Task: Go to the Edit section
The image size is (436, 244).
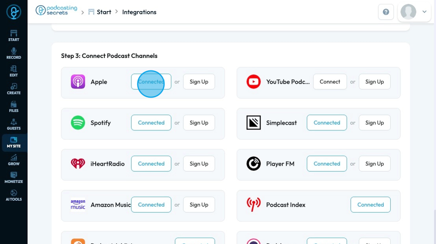Action: pyautogui.click(x=14, y=71)
